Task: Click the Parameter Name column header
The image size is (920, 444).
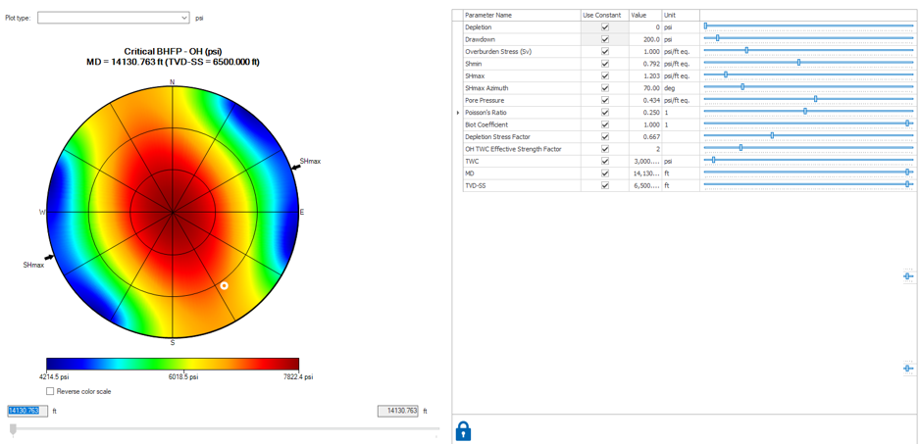Action: point(520,16)
